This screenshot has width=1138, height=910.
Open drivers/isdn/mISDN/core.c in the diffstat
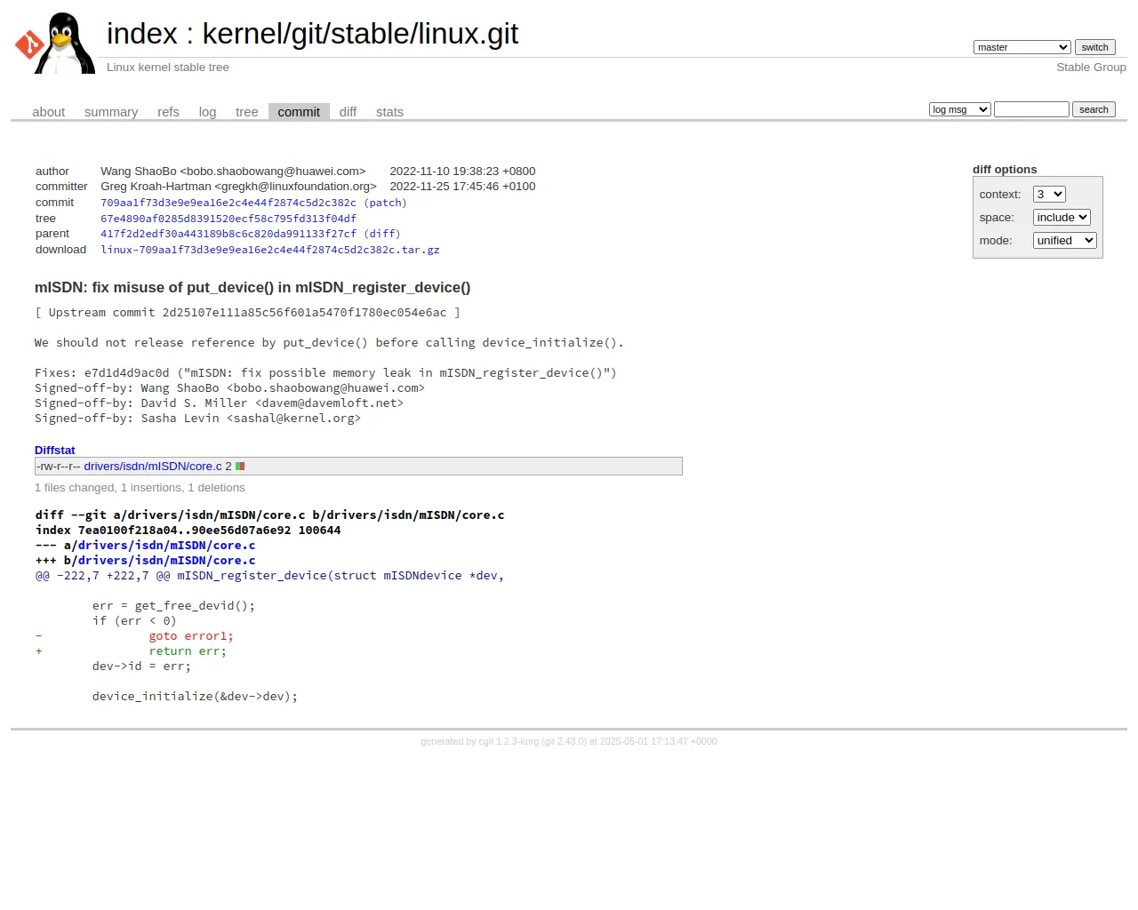[x=153, y=467]
